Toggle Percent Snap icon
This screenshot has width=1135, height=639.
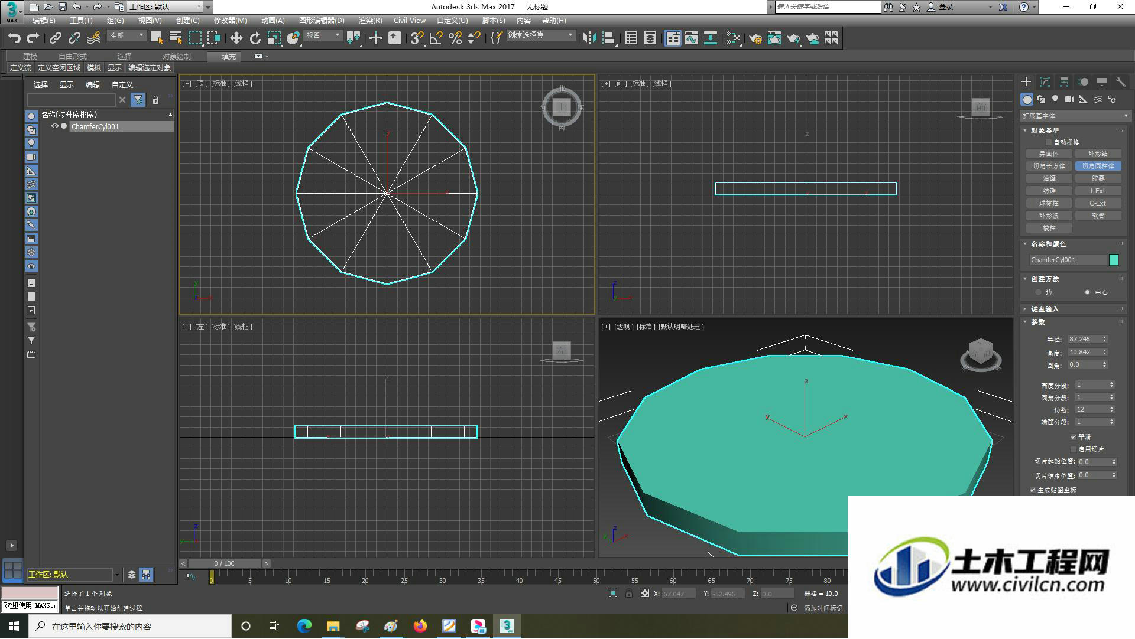click(455, 38)
